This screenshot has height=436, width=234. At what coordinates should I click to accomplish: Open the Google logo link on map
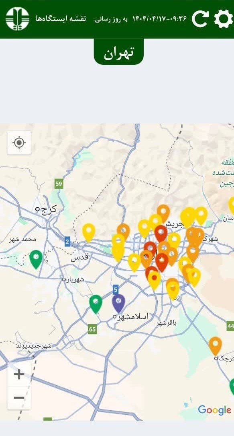215,410
